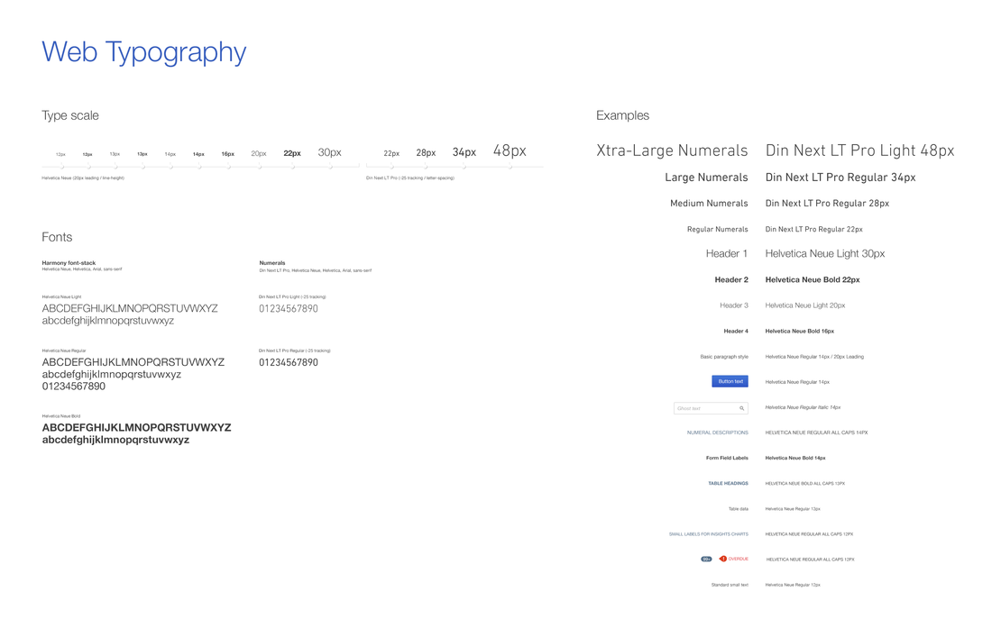Click the 99+ notification badge
The image size is (992, 619).
(x=706, y=559)
